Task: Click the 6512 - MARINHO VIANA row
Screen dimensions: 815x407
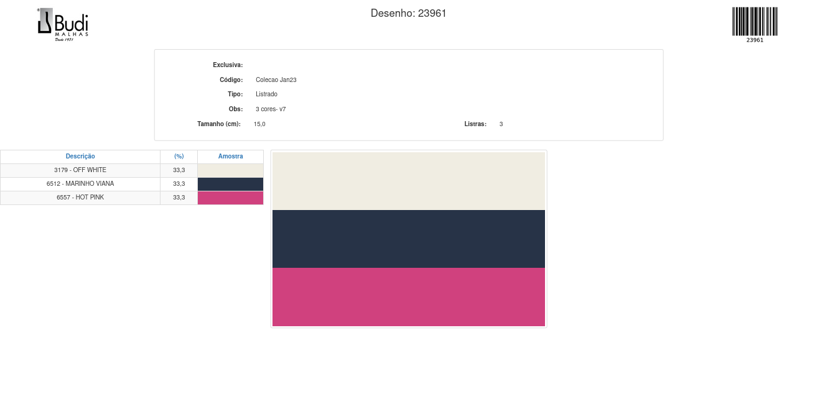Action: point(80,184)
